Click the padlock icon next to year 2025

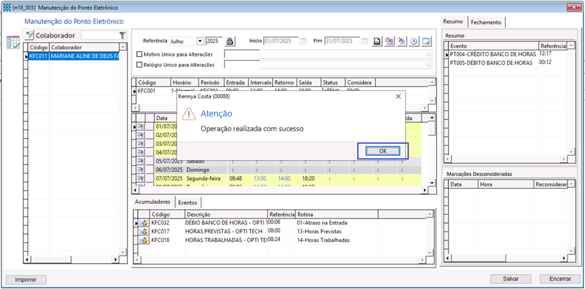(x=230, y=41)
